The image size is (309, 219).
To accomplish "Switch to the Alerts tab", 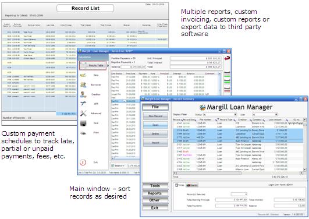I will (192, 185).
